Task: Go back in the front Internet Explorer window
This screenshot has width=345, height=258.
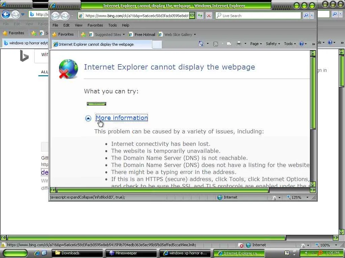Action: (55, 15)
